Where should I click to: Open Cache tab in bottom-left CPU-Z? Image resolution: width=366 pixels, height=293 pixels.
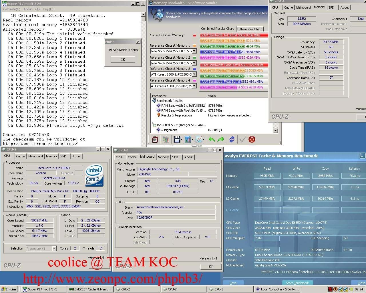coord(20,156)
